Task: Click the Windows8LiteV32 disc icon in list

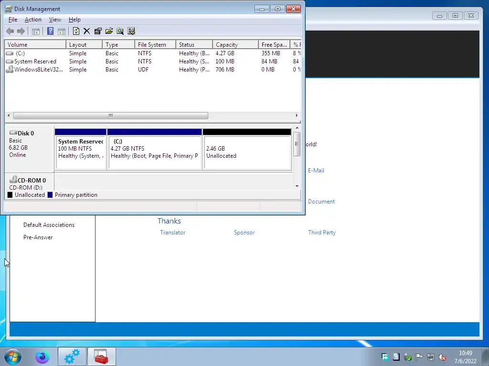Action: coord(10,70)
